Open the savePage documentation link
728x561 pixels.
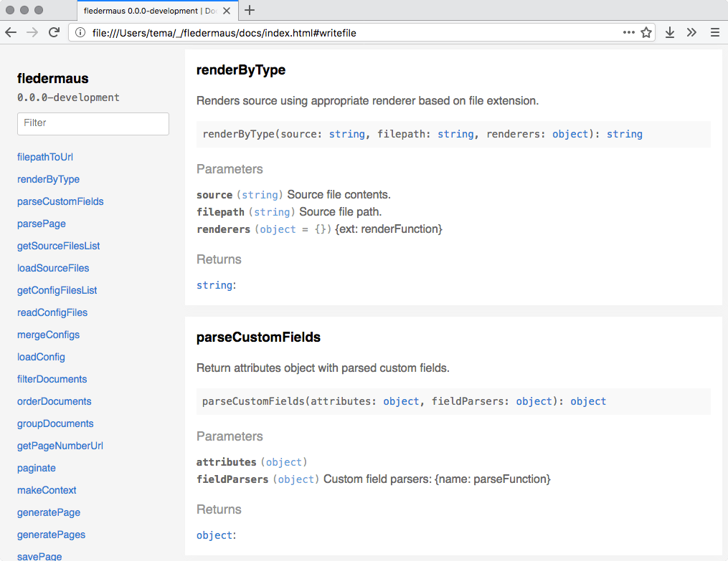39,555
